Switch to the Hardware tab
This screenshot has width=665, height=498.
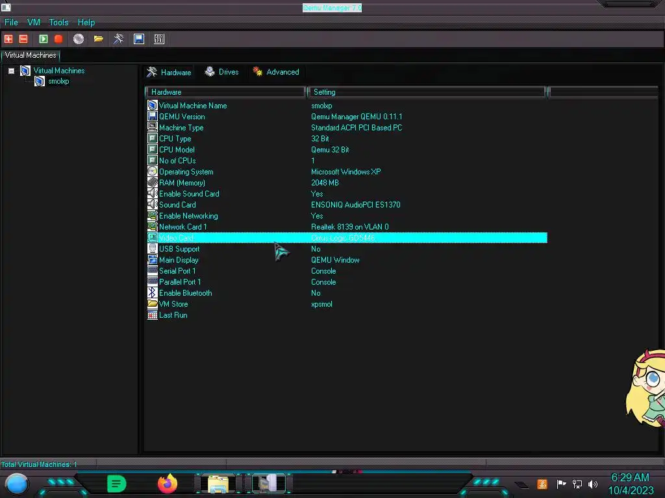click(x=169, y=72)
